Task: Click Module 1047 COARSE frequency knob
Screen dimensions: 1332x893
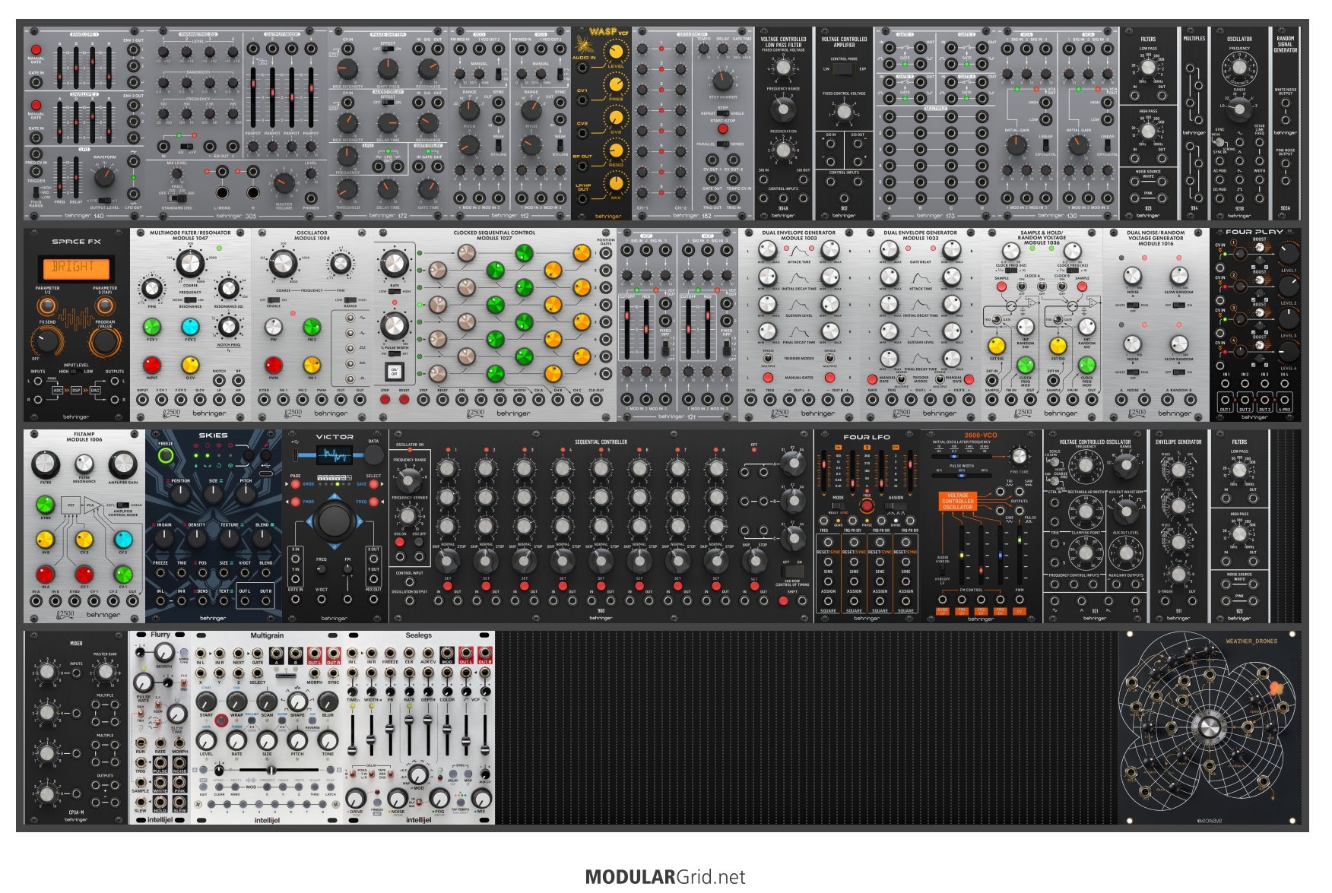Action: pyautogui.click(x=190, y=264)
